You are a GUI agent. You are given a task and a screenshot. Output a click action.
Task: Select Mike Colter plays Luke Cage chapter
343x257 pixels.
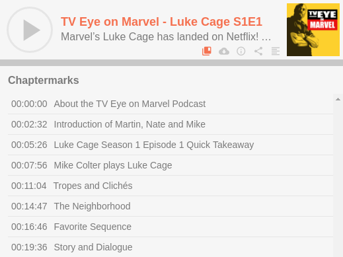(x=171, y=165)
